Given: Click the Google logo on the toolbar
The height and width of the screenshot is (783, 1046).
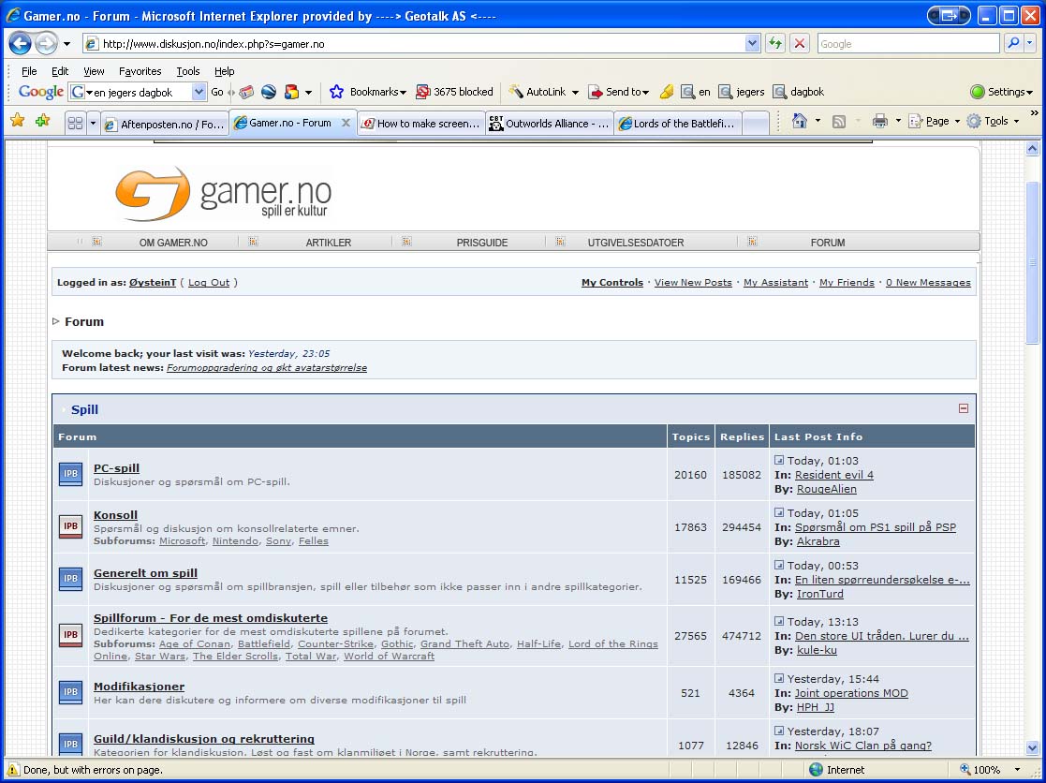Looking at the screenshot, I should [40, 92].
